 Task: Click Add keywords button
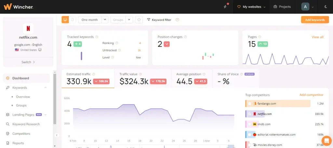[315, 20]
